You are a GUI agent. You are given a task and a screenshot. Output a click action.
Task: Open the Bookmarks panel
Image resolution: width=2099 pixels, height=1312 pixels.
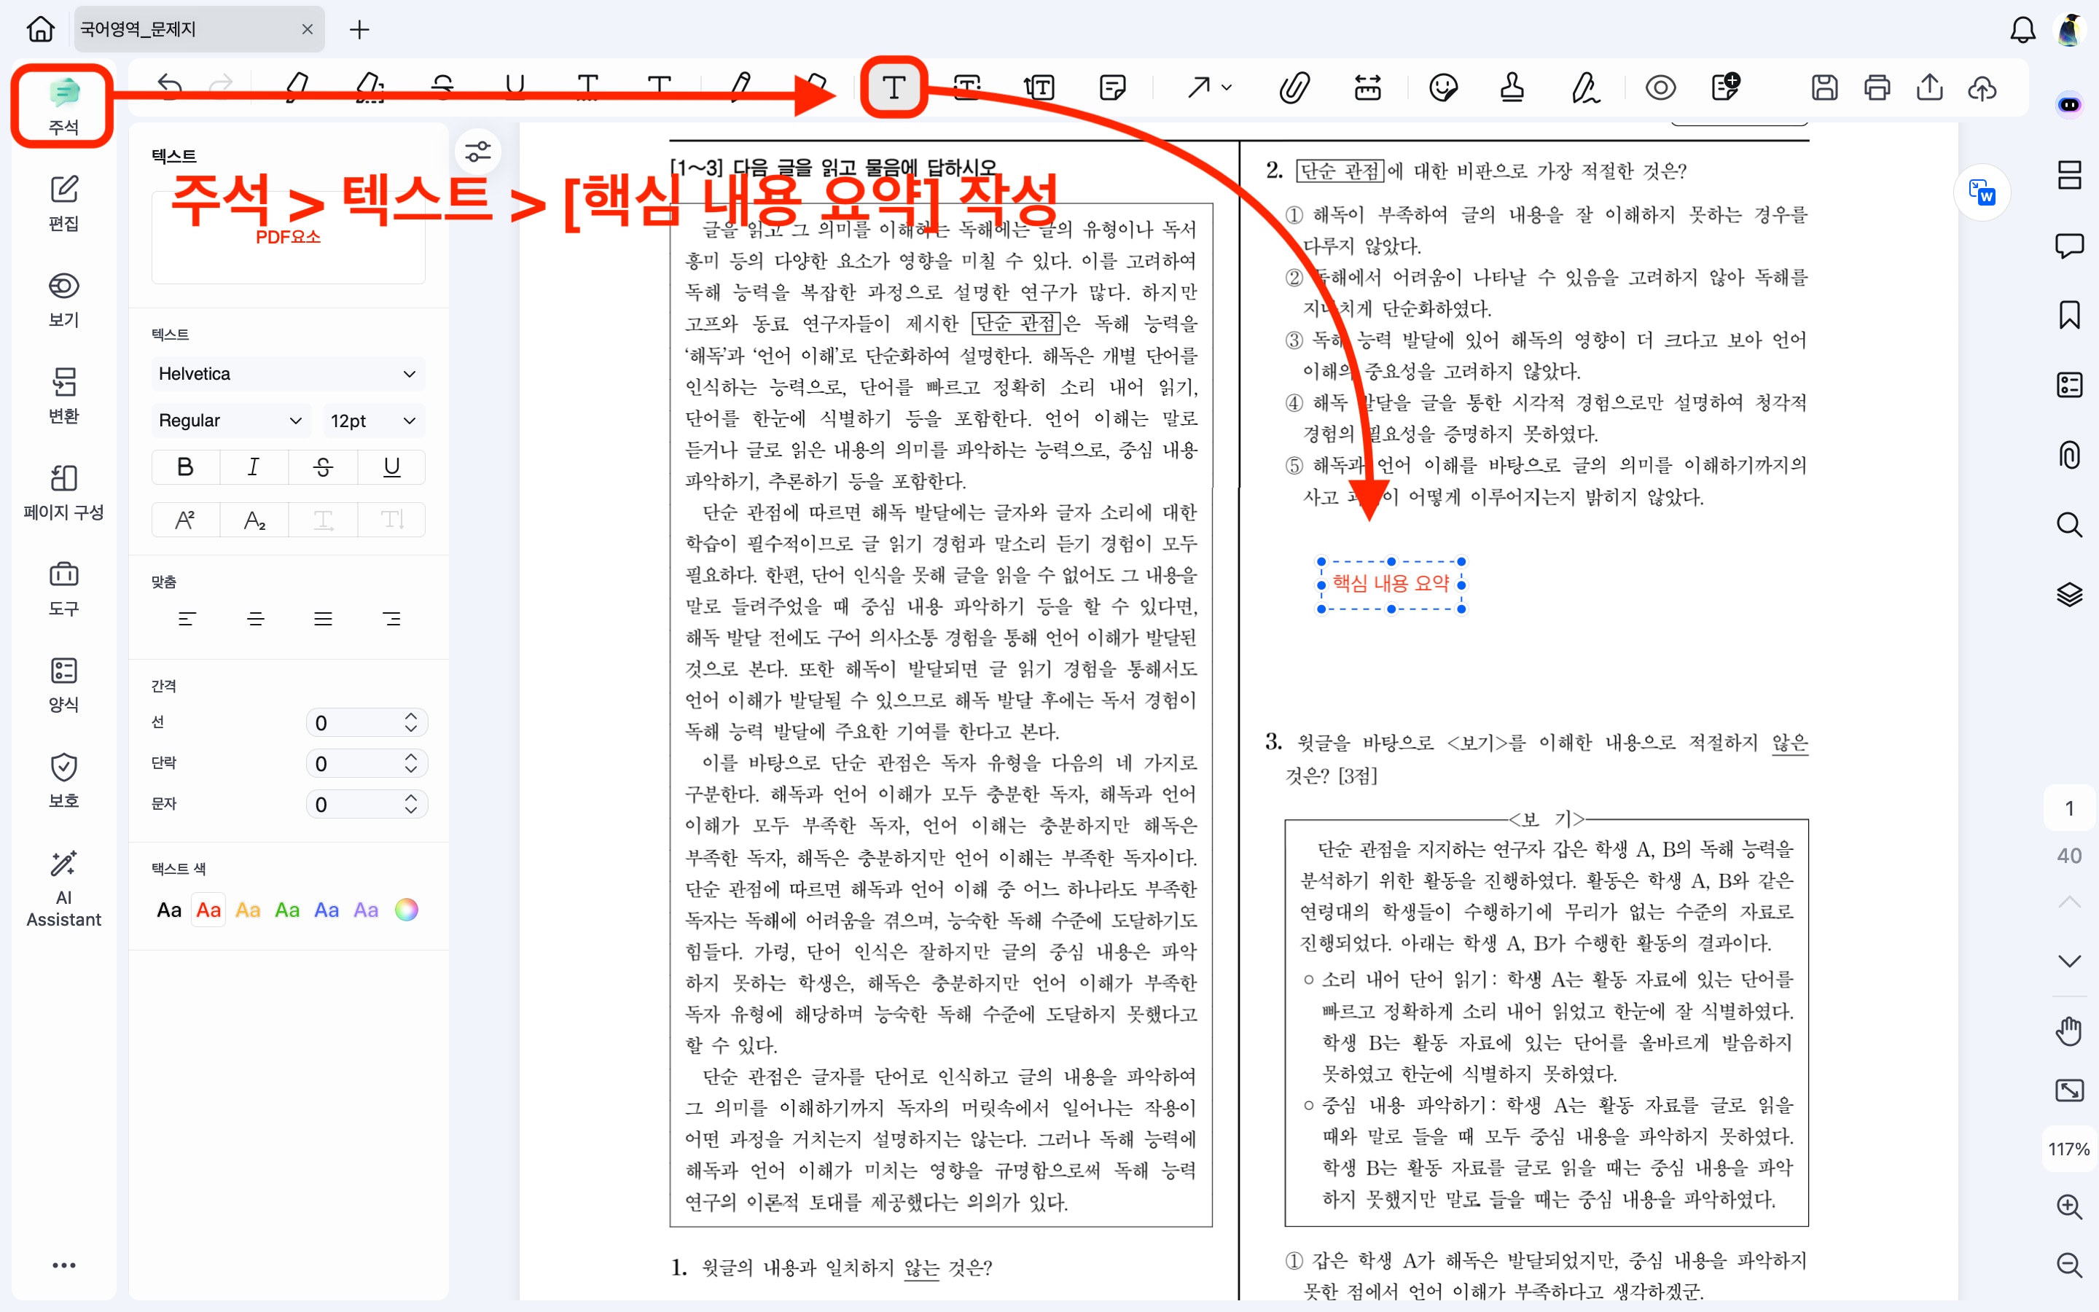pyautogui.click(x=2071, y=314)
